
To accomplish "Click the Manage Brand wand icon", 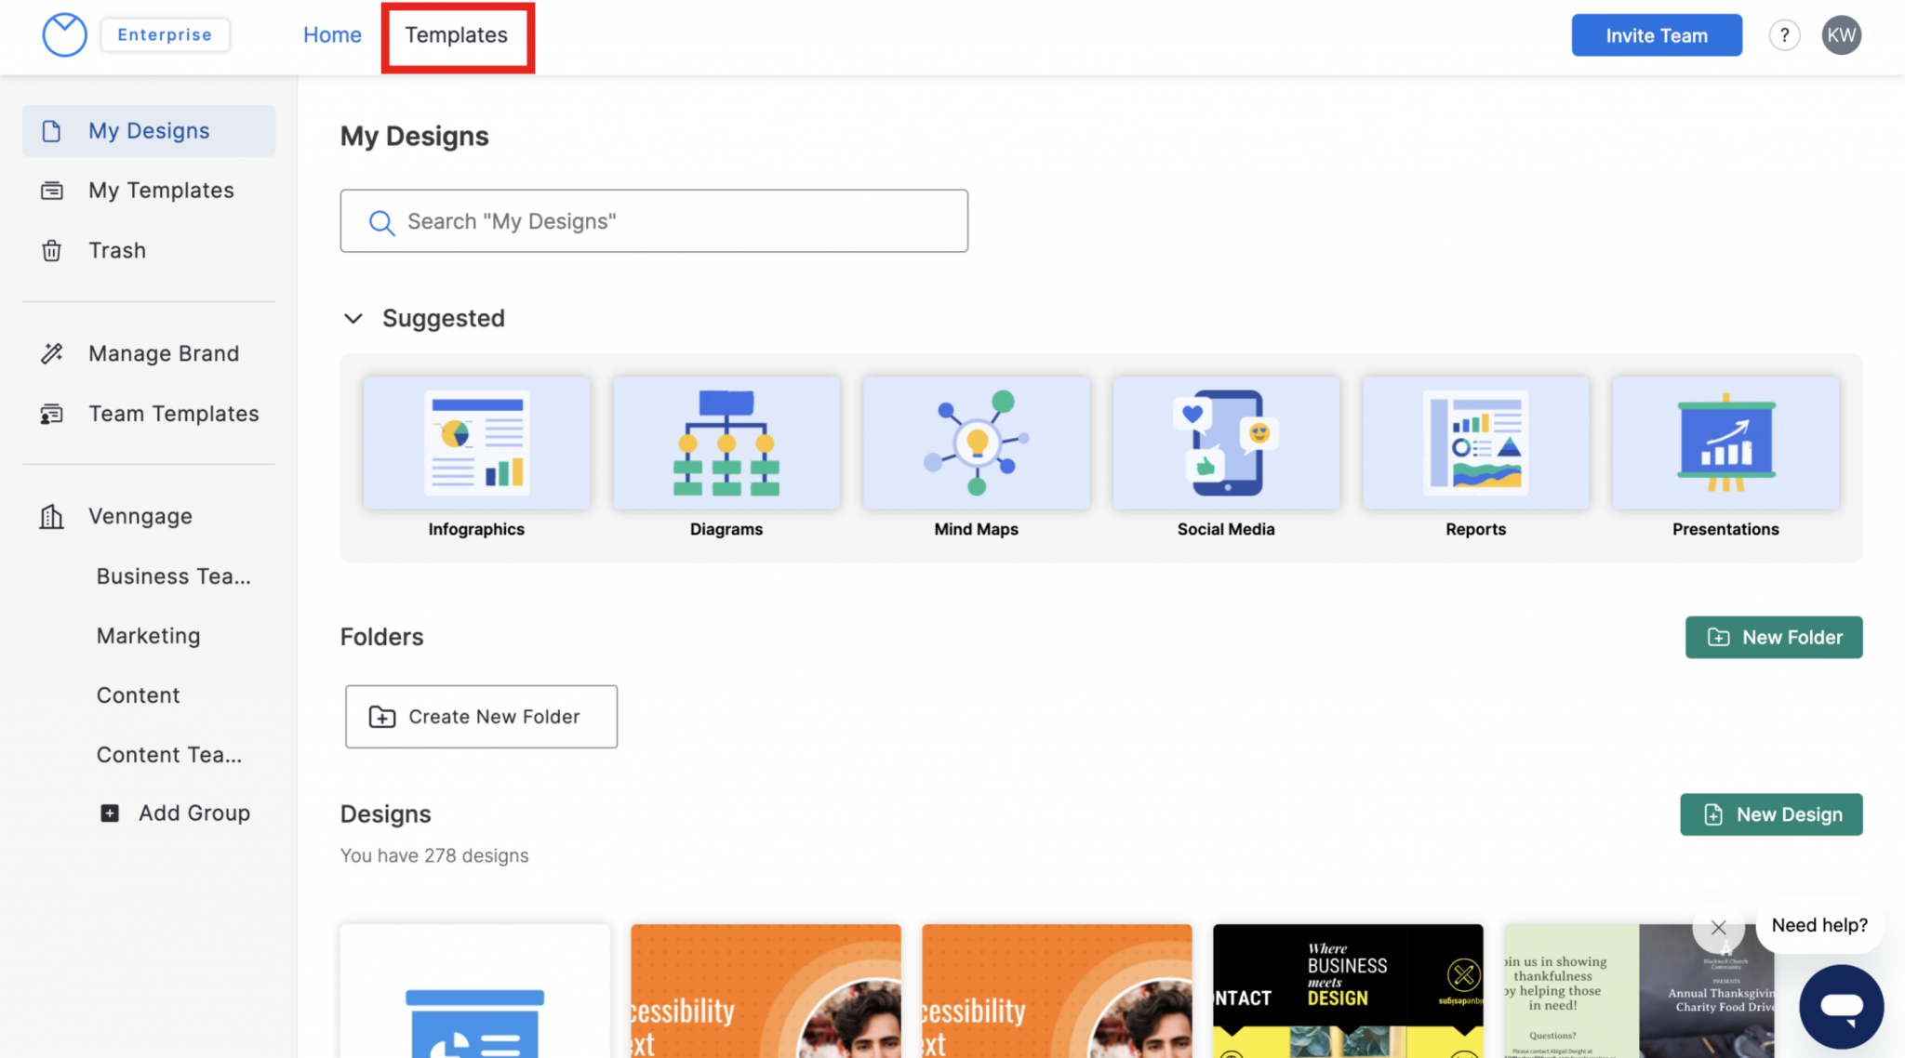I will tap(52, 353).
